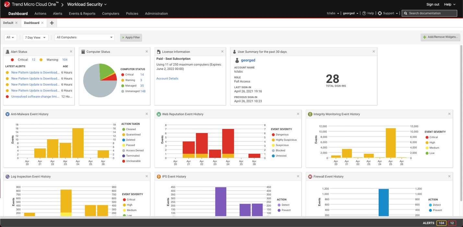
Task: Add a new dashboard tab with plus icon
Action: 52,23
